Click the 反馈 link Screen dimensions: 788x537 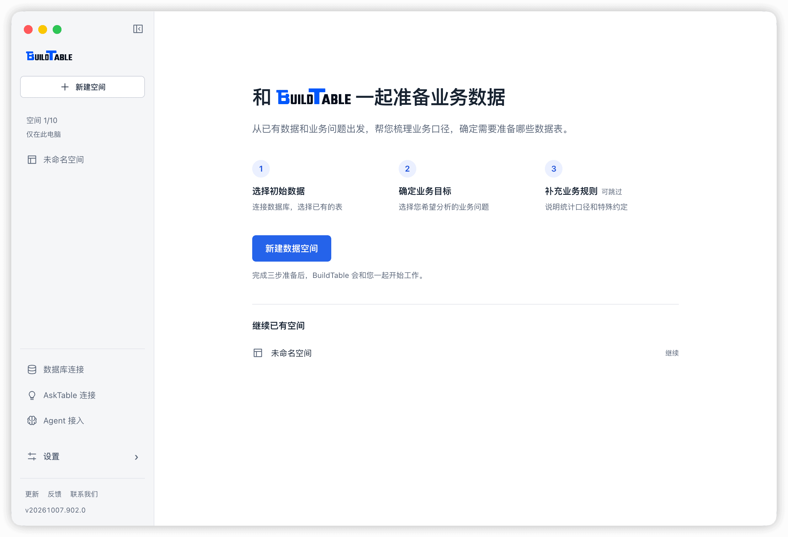[55, 494]
